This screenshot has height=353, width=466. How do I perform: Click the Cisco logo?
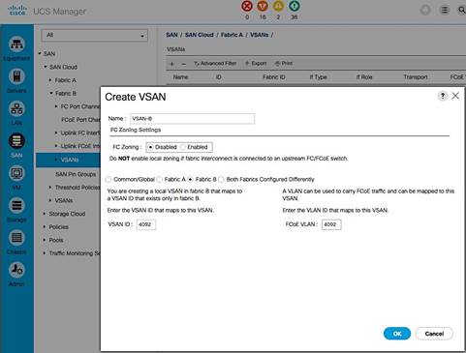coord(17,10)
